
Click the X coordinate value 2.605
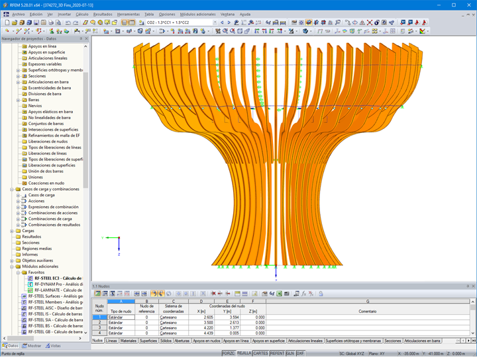[201, 317]
